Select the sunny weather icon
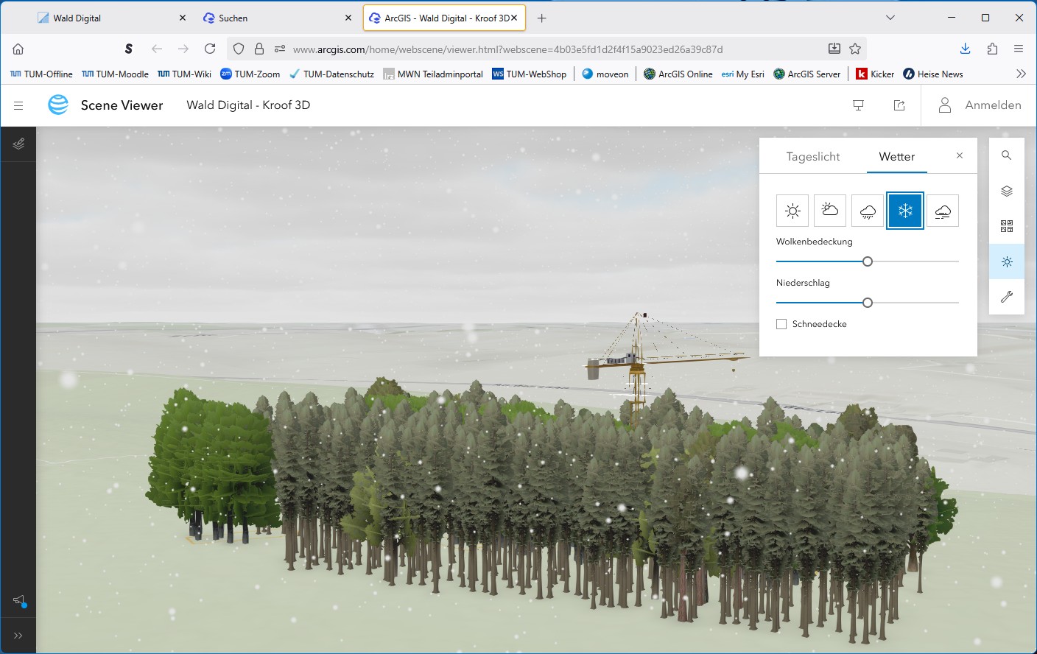This screenshot has height=654, width=1037. click(x=792, y=211)
